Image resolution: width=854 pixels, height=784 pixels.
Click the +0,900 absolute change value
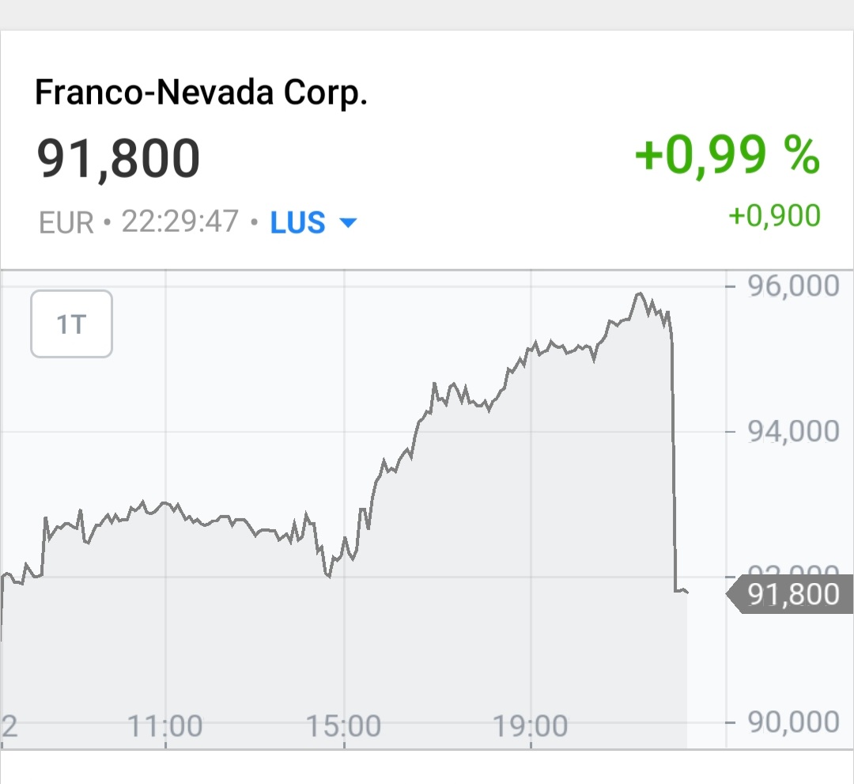pos(774,215)
